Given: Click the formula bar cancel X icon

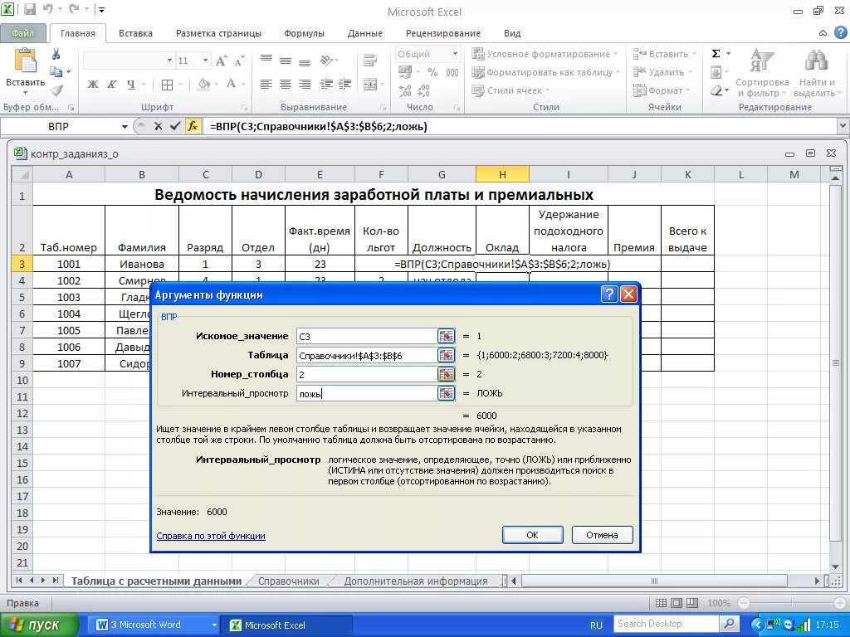Looking at the screenshot, I should 158,126.
